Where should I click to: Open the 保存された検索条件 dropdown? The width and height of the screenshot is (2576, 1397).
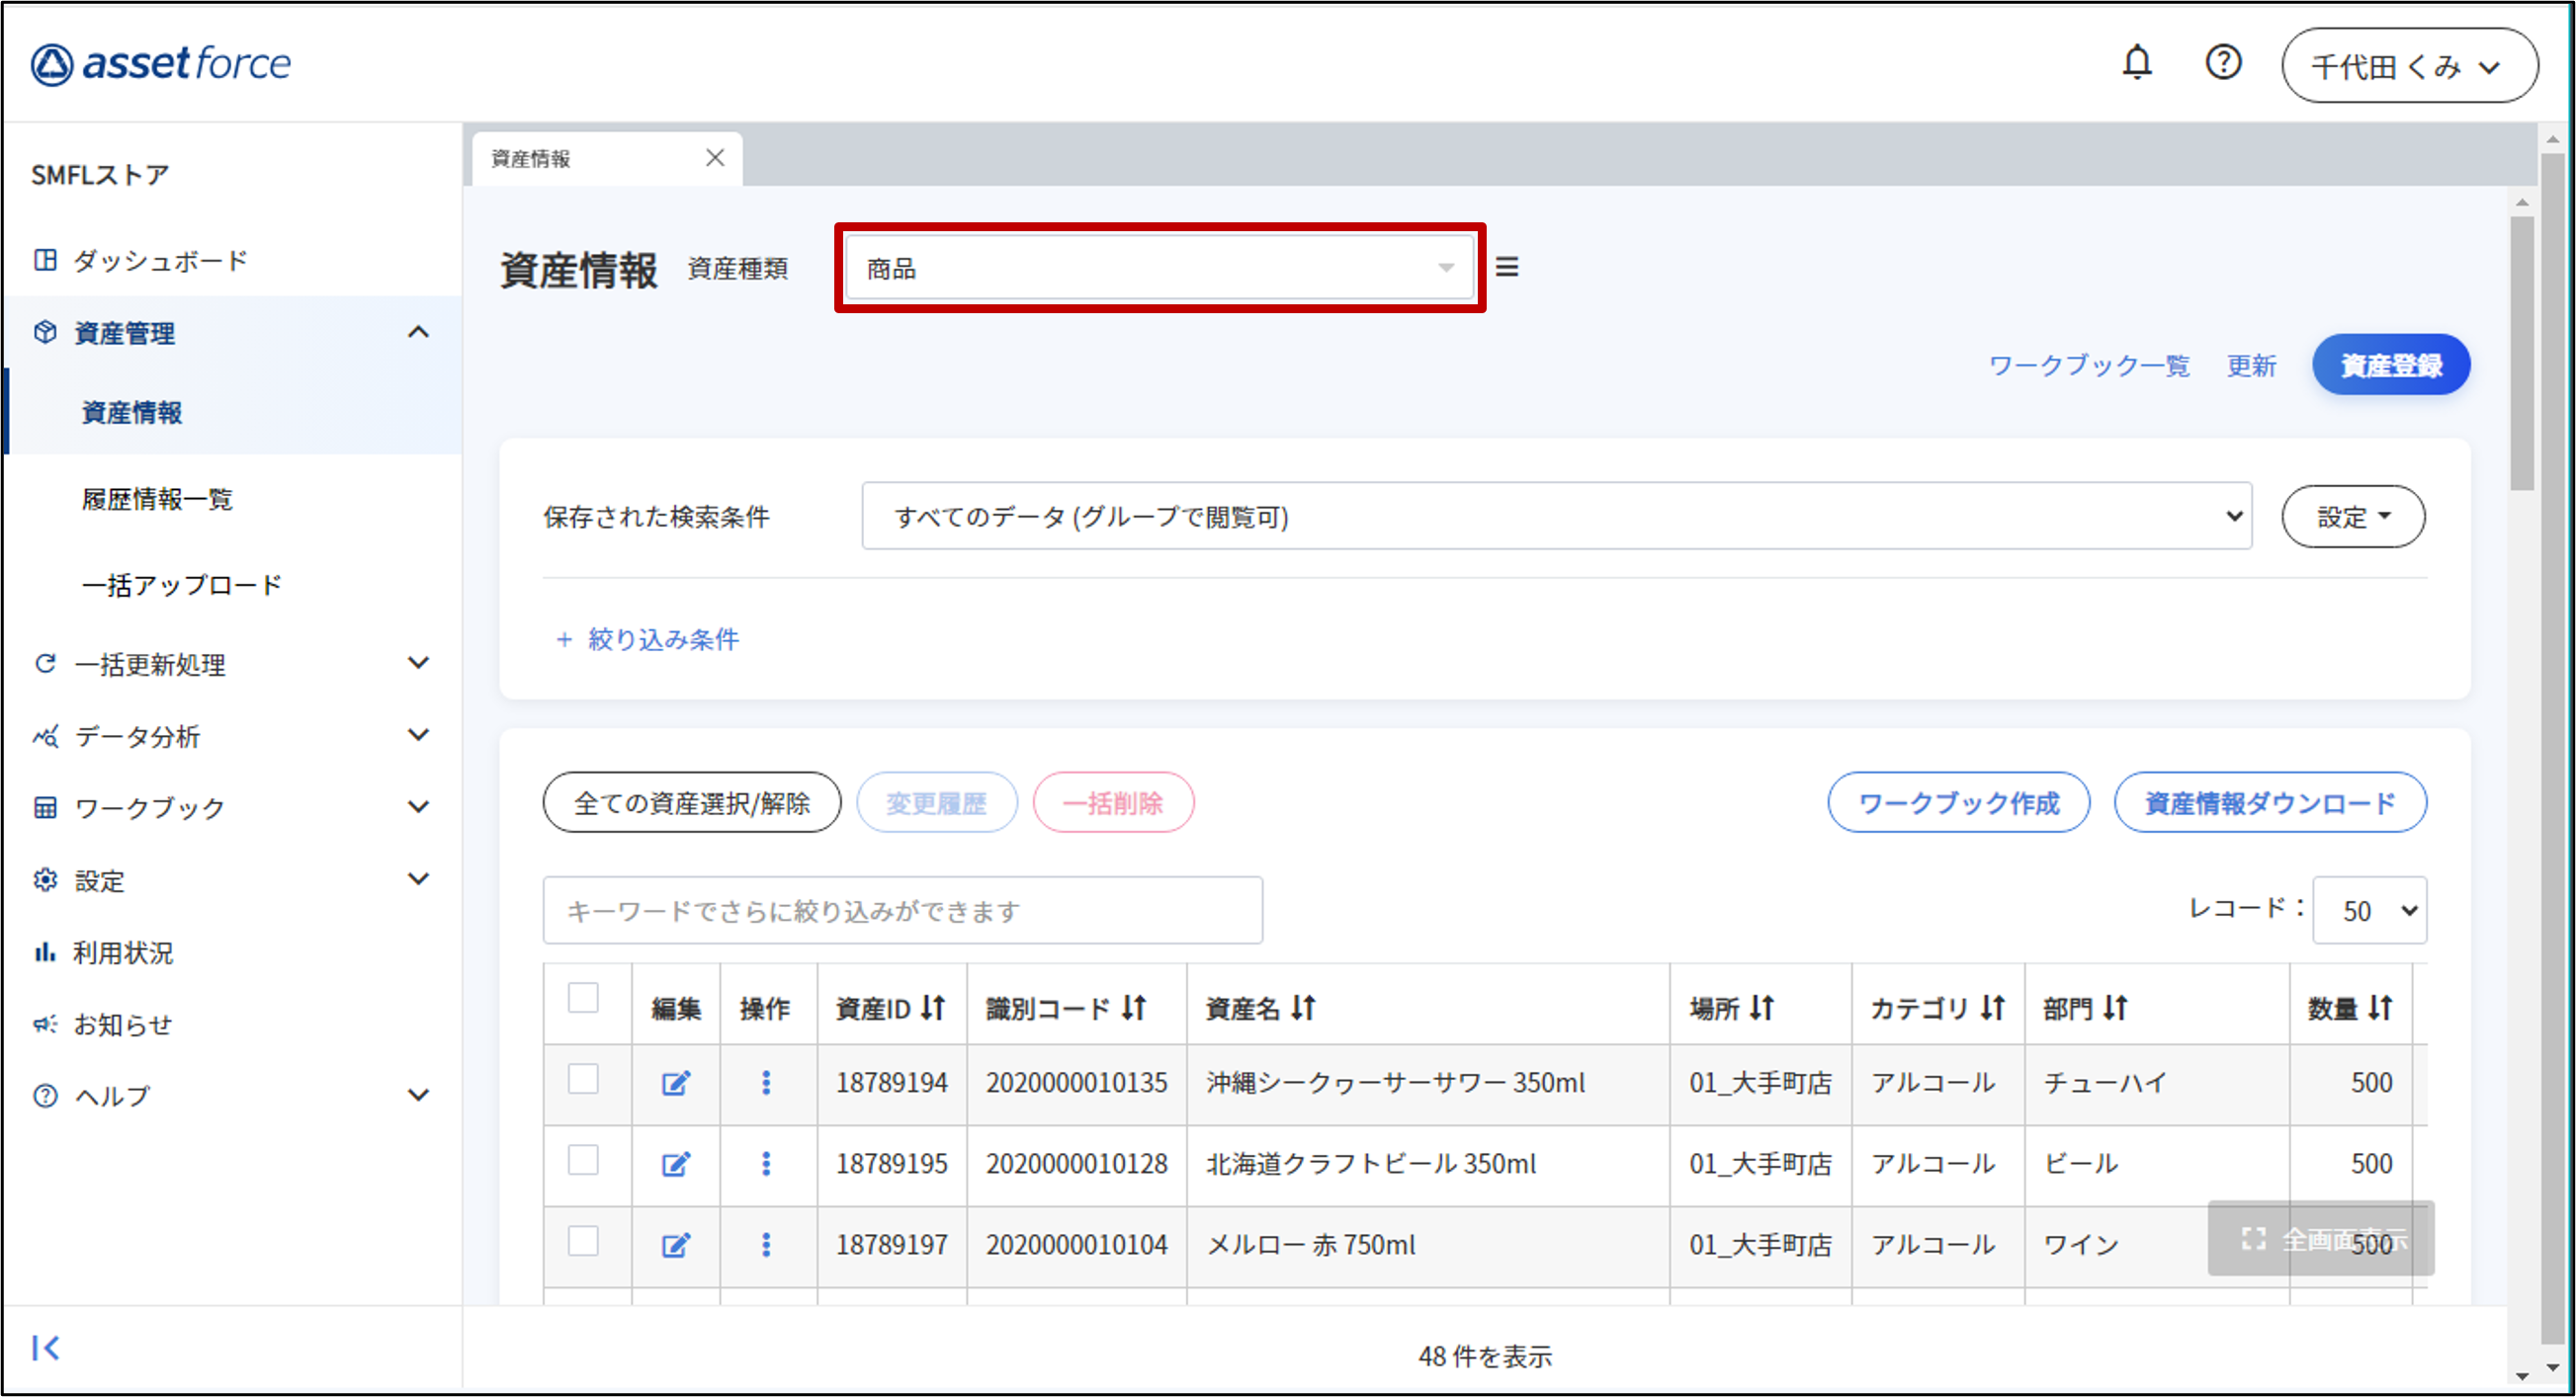[x=1555, y=516]
